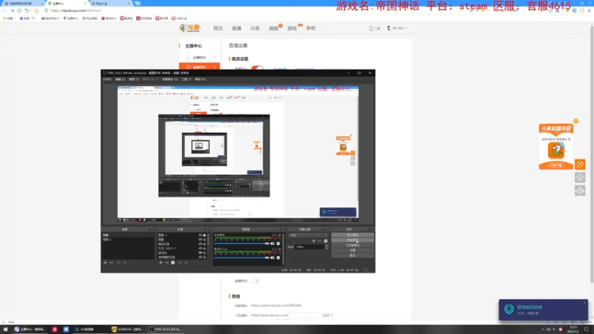Open OBS 场景集合 menu
Screen dimensions: 594x334
[x=170, y=79]
